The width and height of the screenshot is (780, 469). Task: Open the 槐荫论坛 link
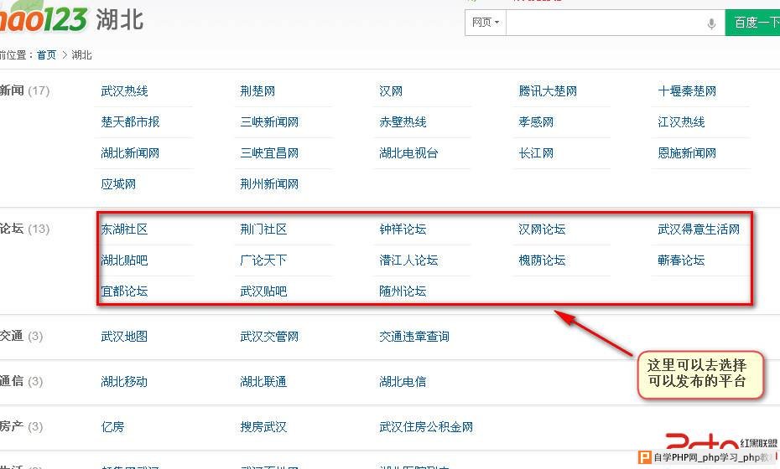coord(542,260)
